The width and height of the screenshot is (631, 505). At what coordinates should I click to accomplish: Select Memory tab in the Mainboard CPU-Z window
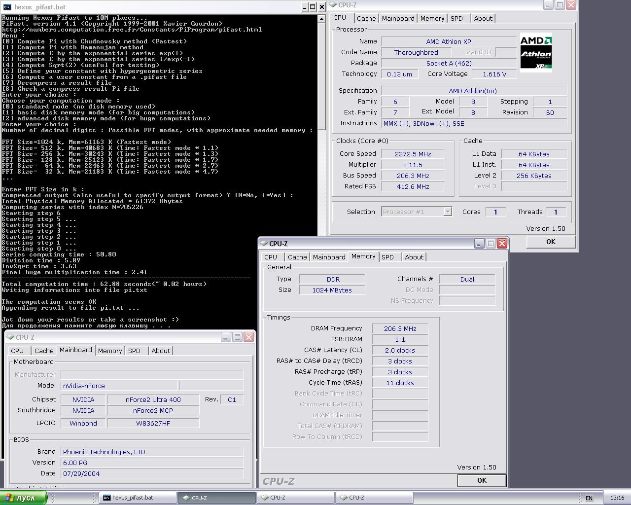110,351
